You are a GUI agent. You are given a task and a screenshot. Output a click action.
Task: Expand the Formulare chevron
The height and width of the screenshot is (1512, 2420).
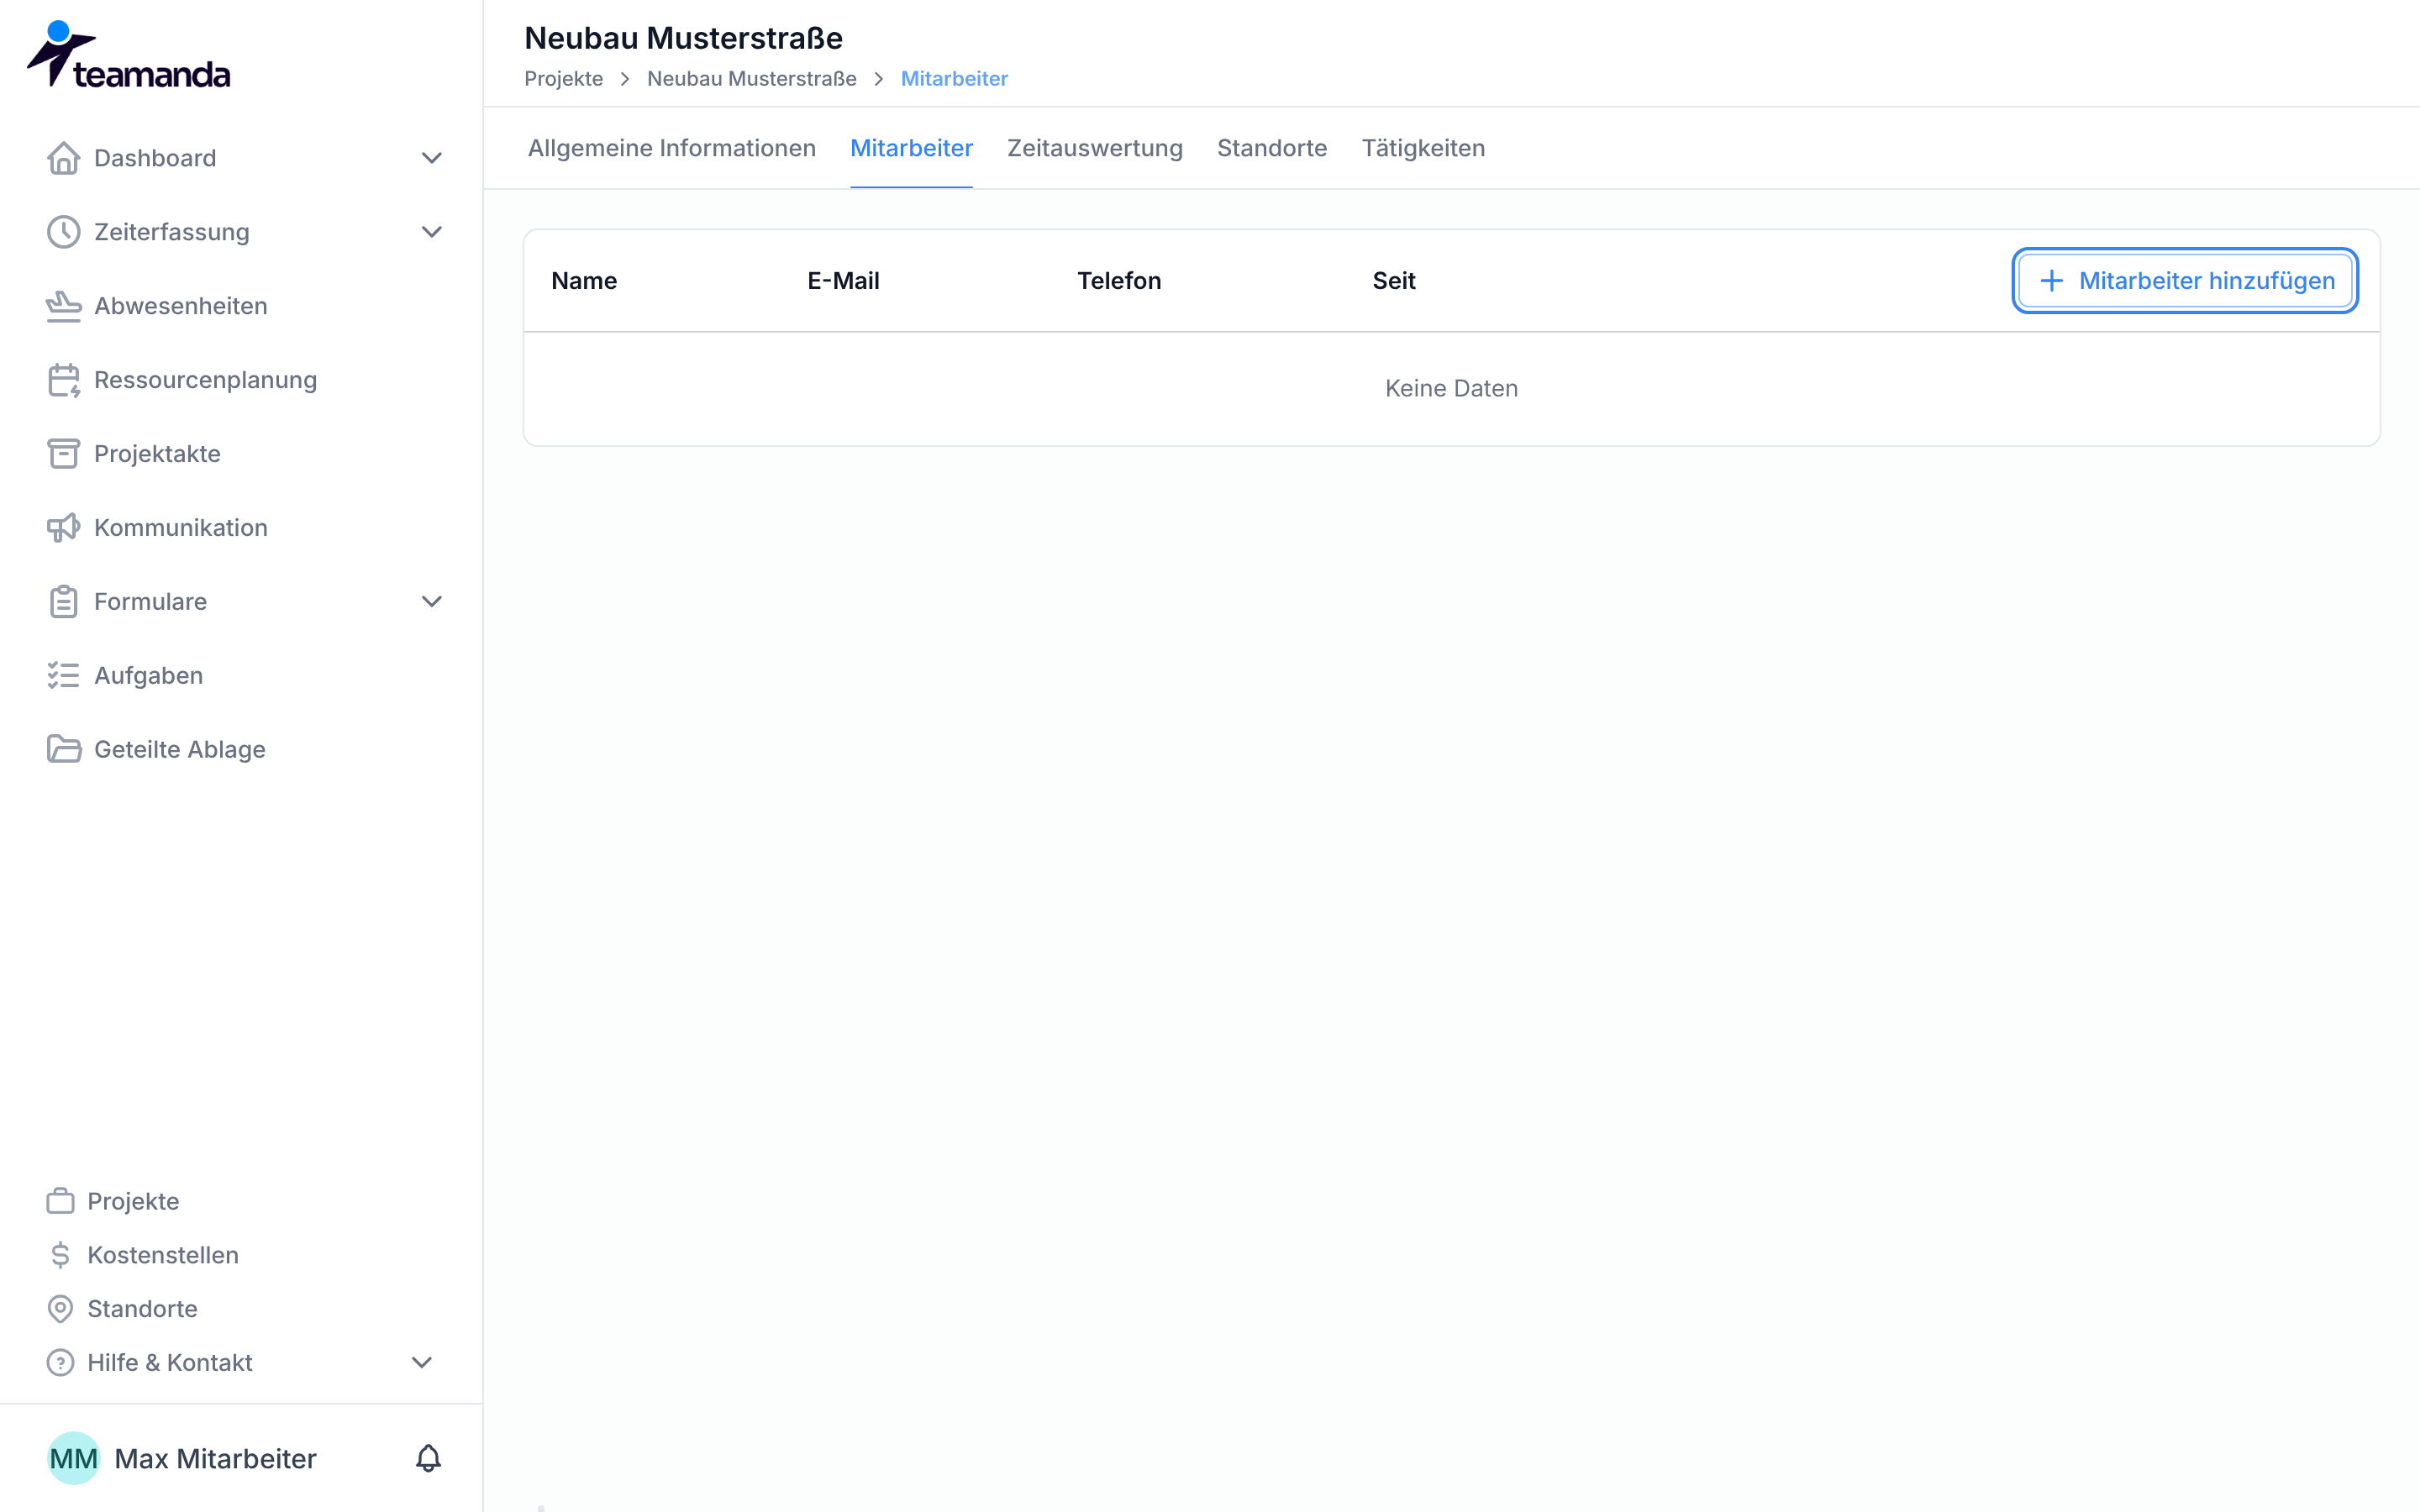point(432,601)
